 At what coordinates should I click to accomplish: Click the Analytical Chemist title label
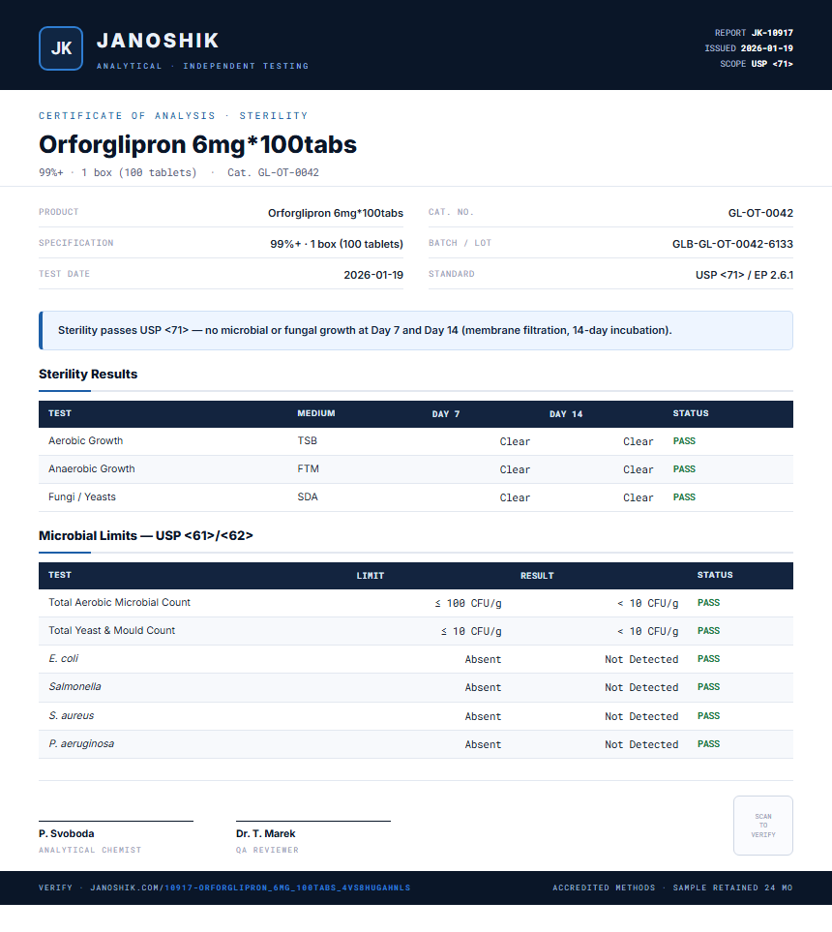[x=90, y=850]
